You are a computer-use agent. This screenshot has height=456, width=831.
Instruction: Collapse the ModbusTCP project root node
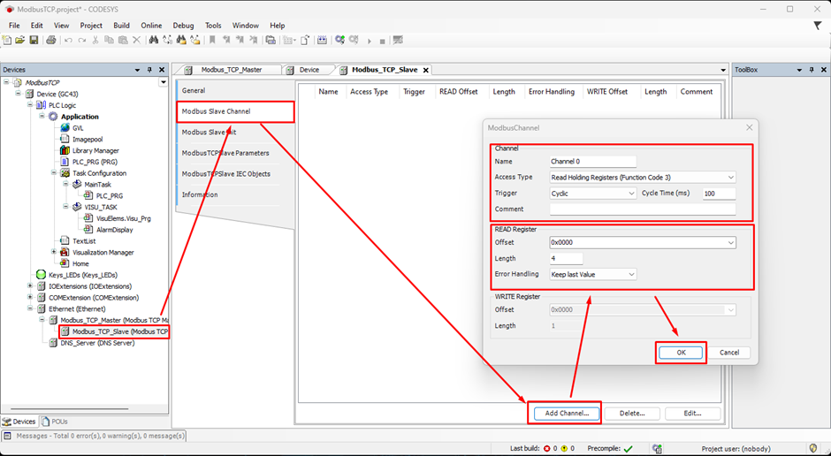[x=6, y=82]
